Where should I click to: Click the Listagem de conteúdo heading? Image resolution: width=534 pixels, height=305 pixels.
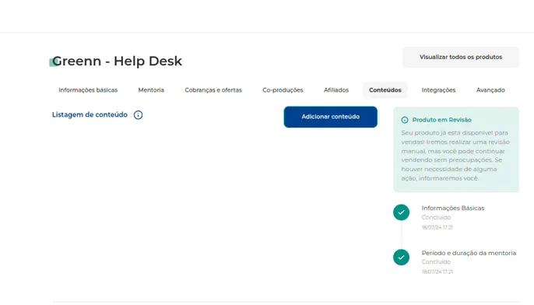click(x=90, y=114)
